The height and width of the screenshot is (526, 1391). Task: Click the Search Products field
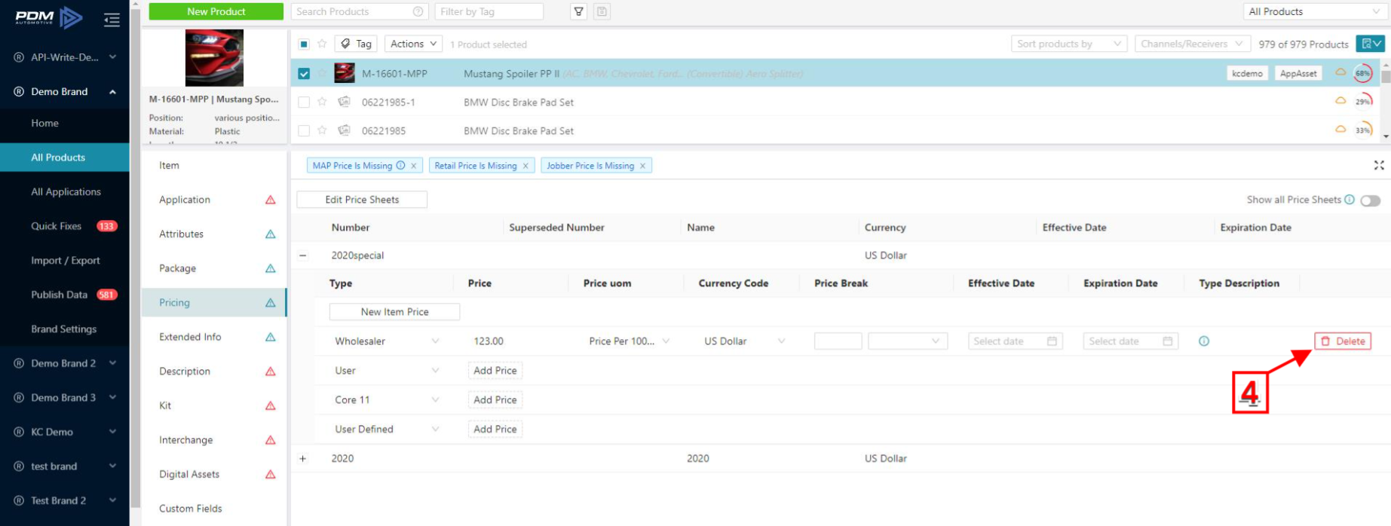pyautogui.click(x=359, y=11)
